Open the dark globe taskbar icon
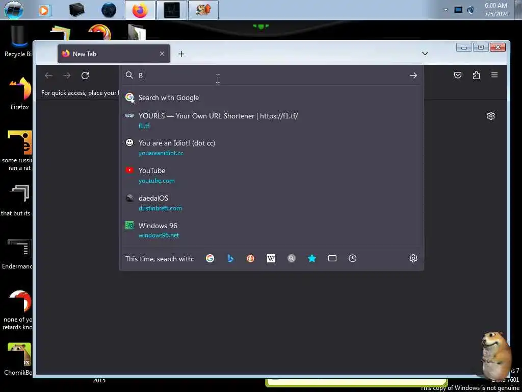 click(x=109, y=10)
